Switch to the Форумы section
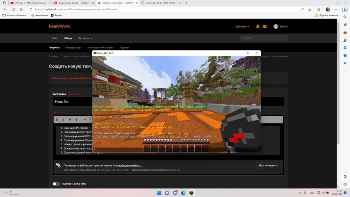The height and width of the screenshot is (197, 350). point(55,48)
